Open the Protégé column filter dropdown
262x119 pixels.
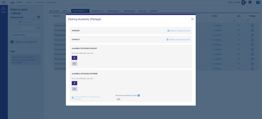[257, 21]
